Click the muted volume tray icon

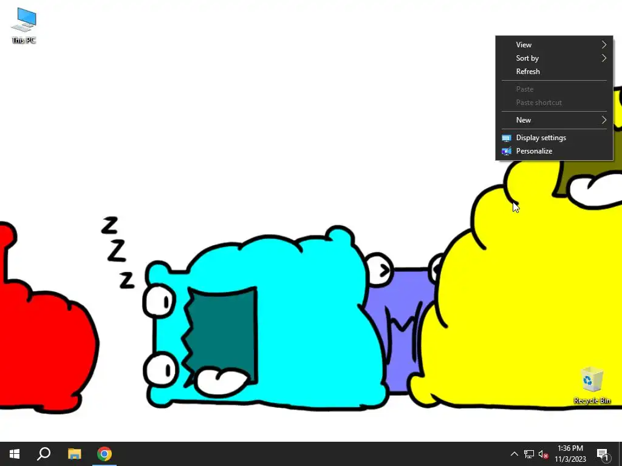point(544,454)
